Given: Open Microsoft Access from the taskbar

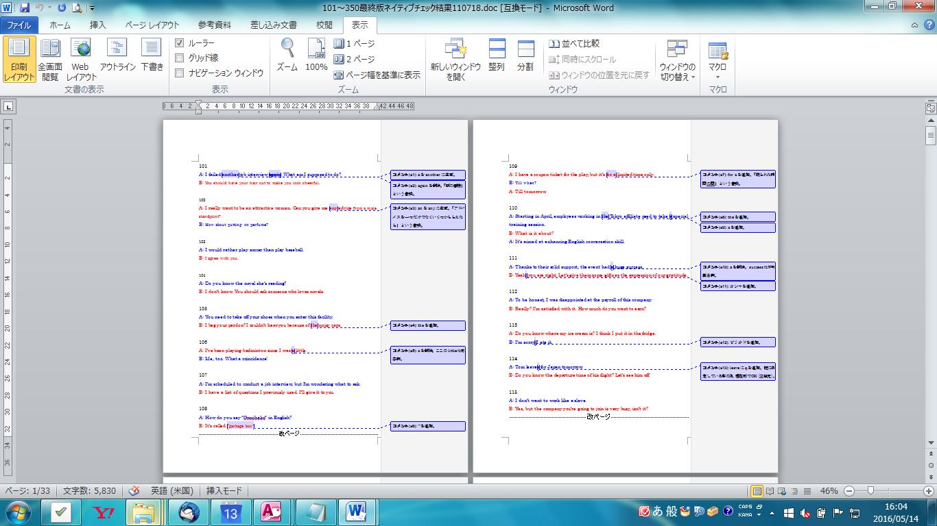Looking at the screenshot, I should pos(272,512).
